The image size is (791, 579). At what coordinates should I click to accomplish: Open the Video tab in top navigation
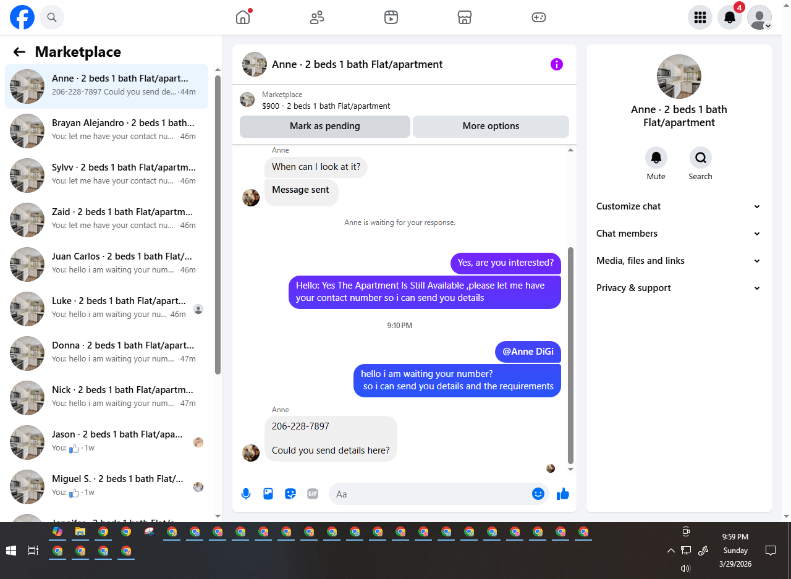click(391, 17)
